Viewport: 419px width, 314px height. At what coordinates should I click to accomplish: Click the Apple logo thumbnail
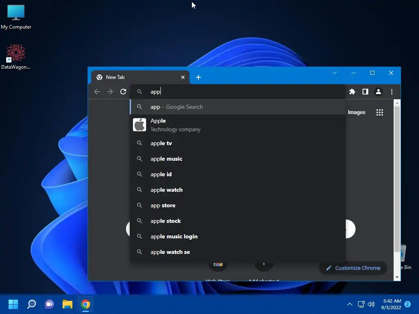point(140,125)
